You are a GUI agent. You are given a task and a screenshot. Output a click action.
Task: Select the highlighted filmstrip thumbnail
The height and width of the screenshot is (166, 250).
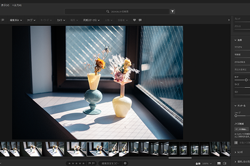click(98, 149)
